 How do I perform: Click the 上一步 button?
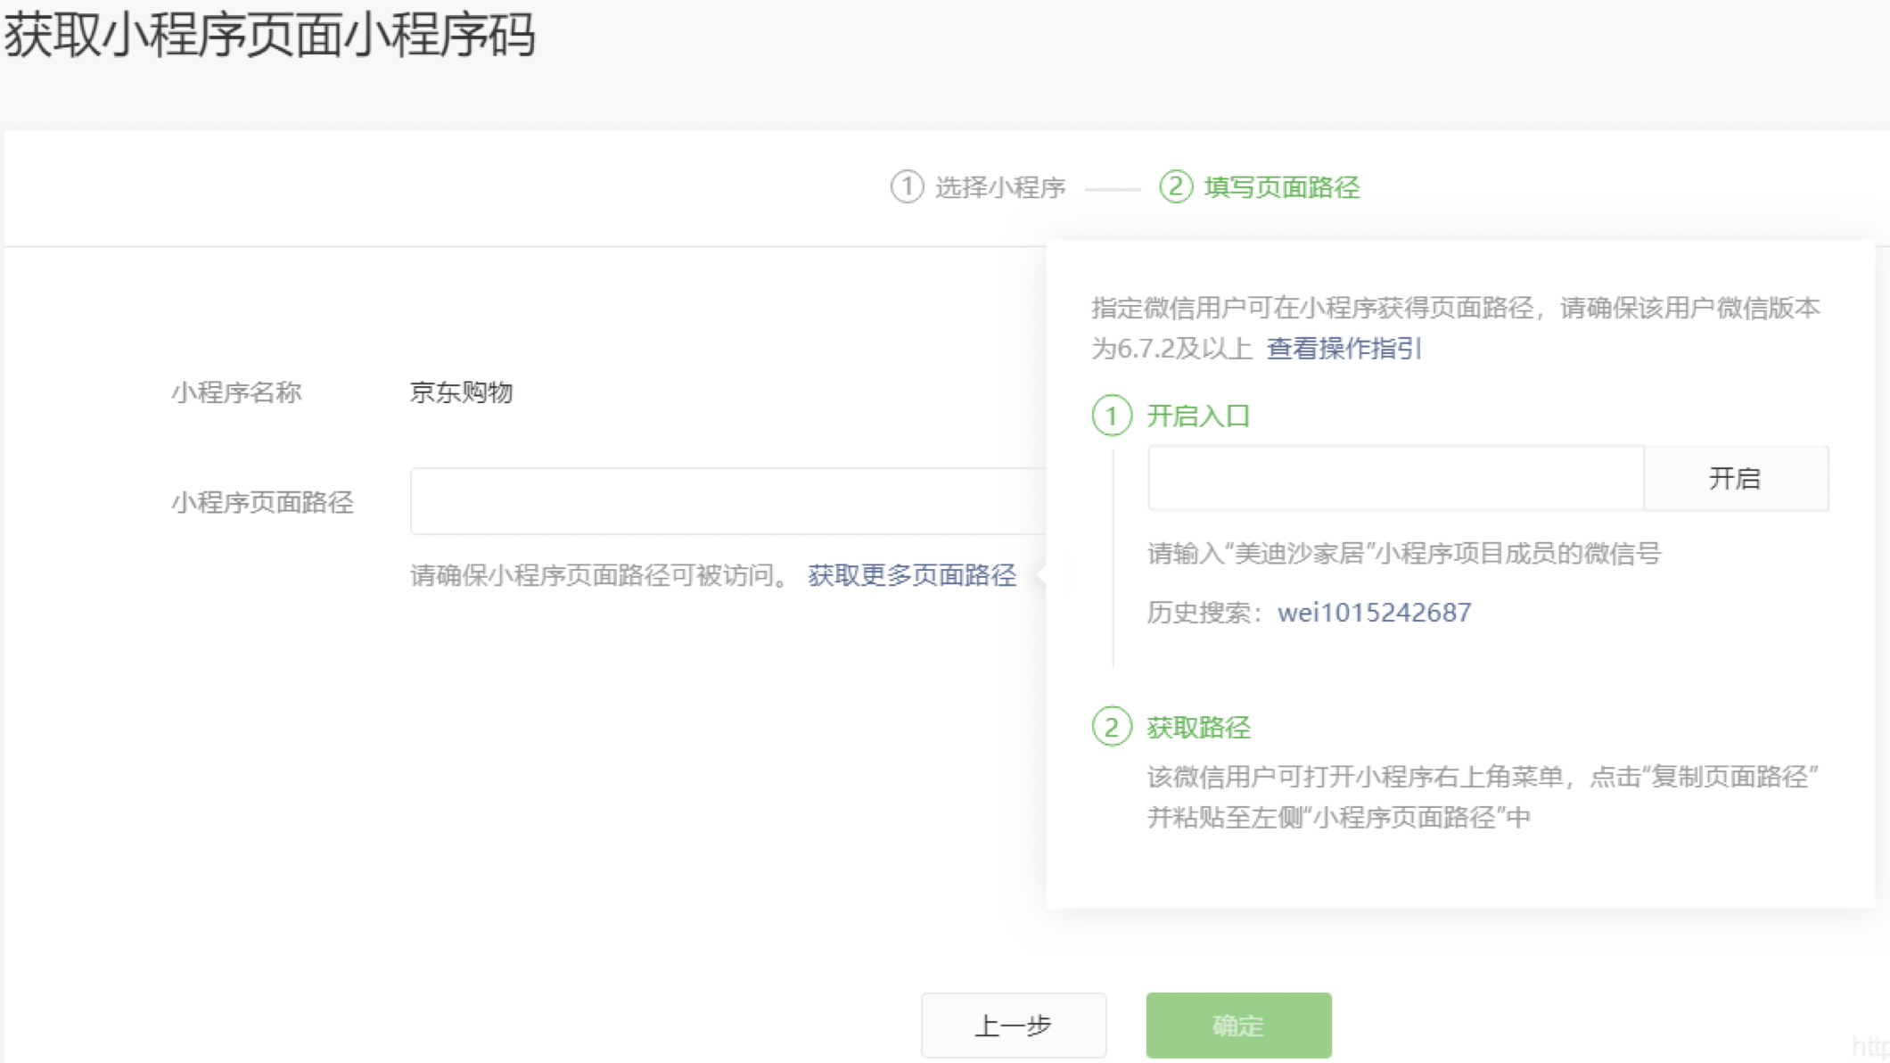(1013, 1025)
